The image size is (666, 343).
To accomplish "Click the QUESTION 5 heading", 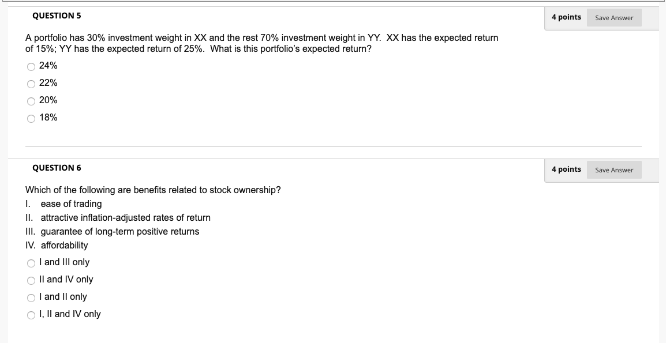I will [x=56, y=16].
